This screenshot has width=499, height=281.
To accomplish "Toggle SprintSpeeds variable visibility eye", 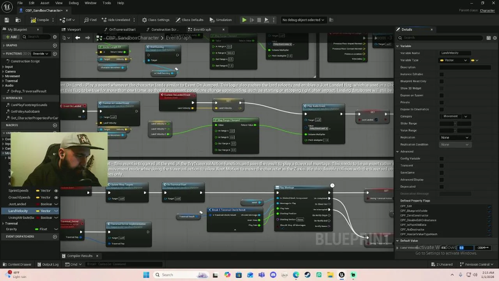I will pyautogui.click(x=56, y=191).
